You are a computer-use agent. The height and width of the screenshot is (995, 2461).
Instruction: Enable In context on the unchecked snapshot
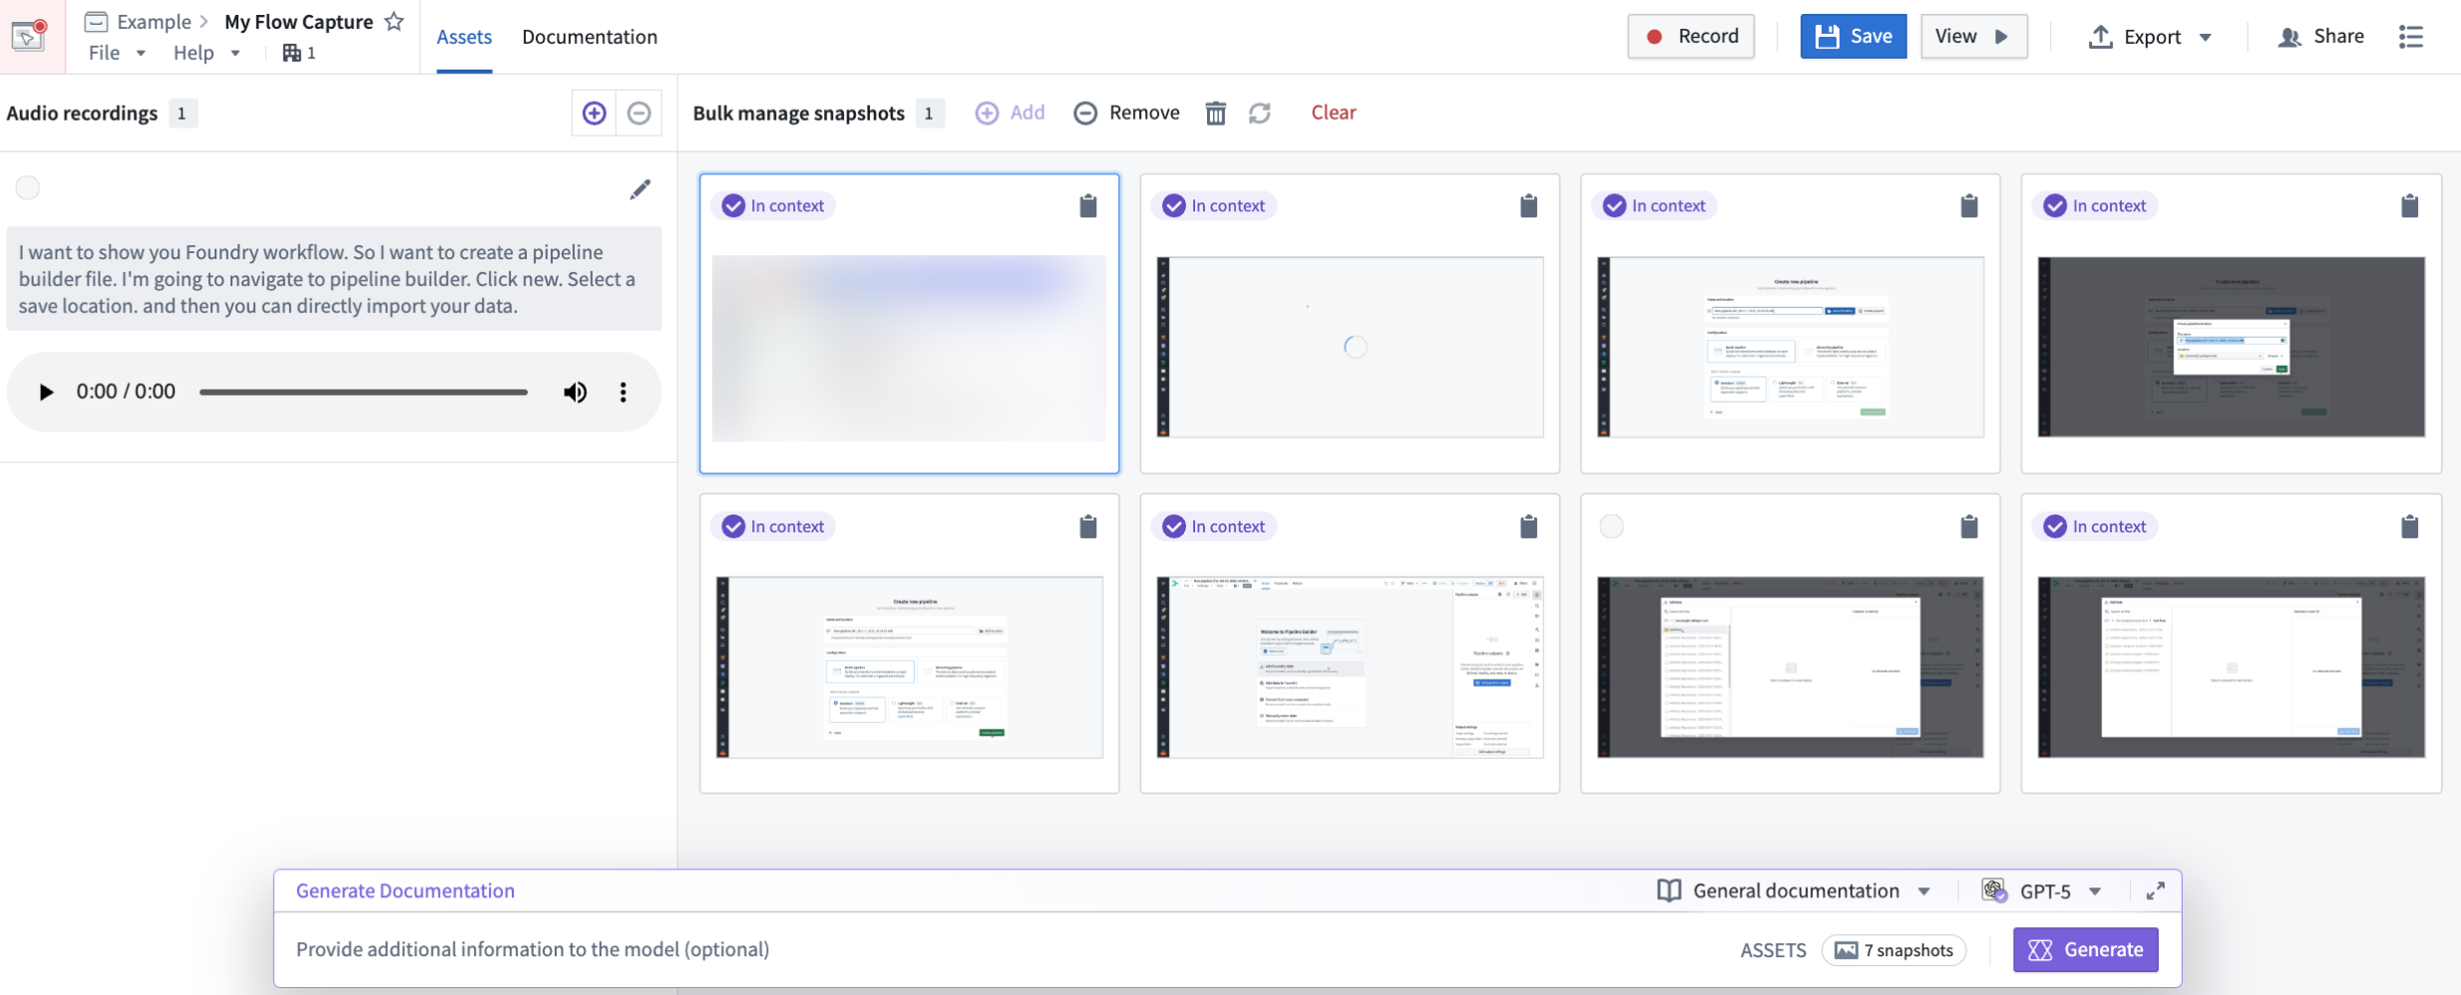[x=1614, y=525]
